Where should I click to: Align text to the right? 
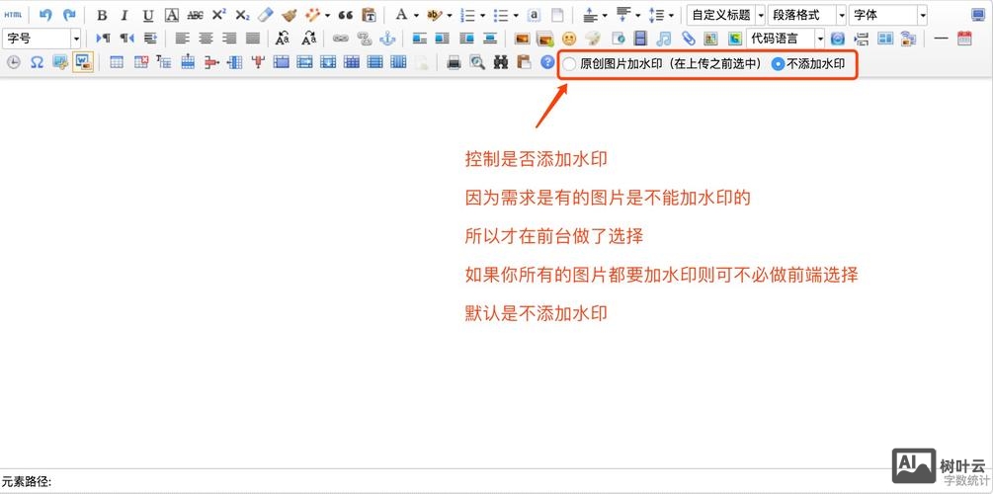click(229, 39)
